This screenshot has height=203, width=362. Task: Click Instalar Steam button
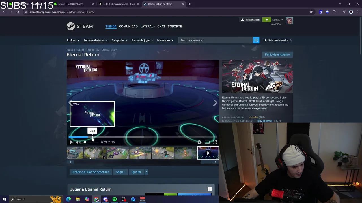250,20
